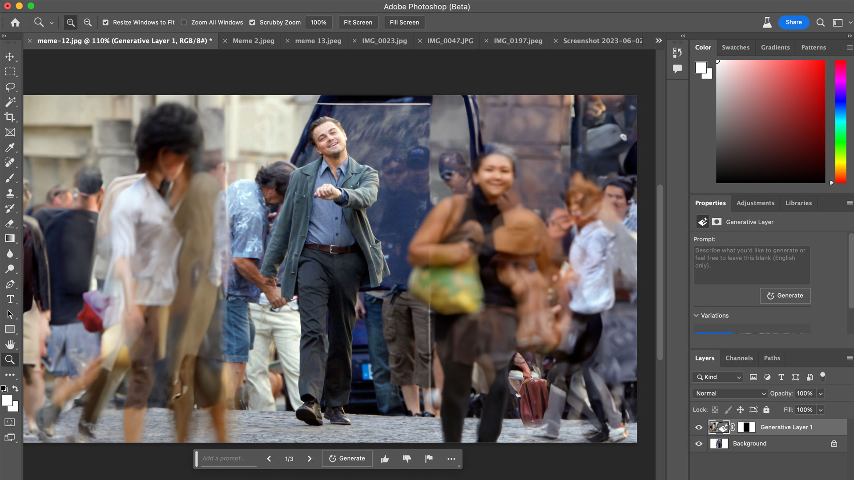Enable Resize Windows to Fit checkbox

(105, 22)
